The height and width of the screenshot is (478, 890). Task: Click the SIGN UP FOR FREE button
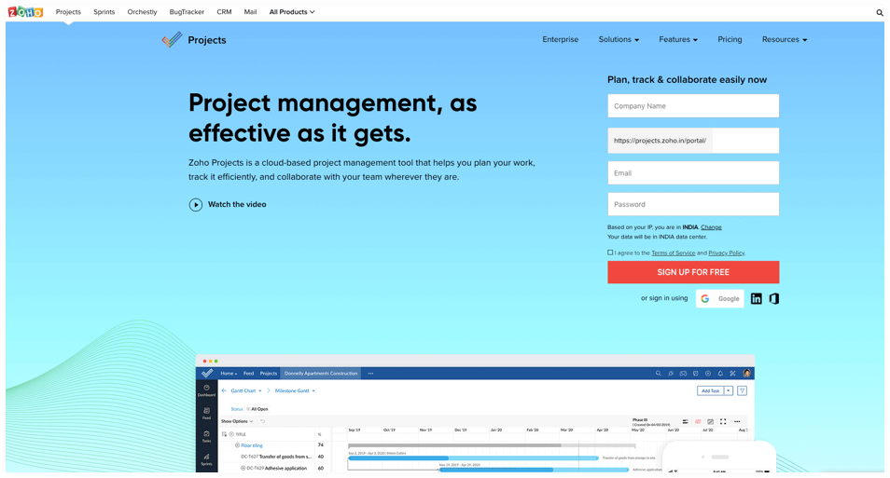693,272
